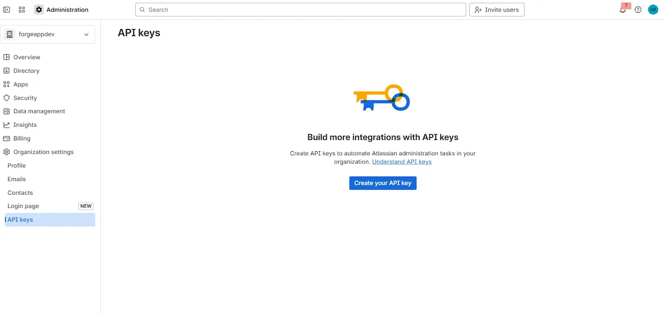Select Data management in sidebar
This screenshot has width=664, height=314.
[x=39, y=111]
